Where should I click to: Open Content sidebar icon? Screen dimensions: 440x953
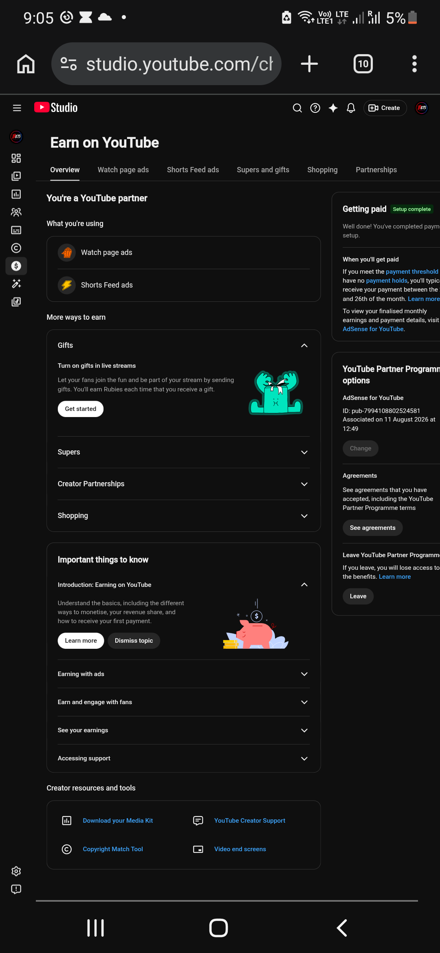coord(16,176)
